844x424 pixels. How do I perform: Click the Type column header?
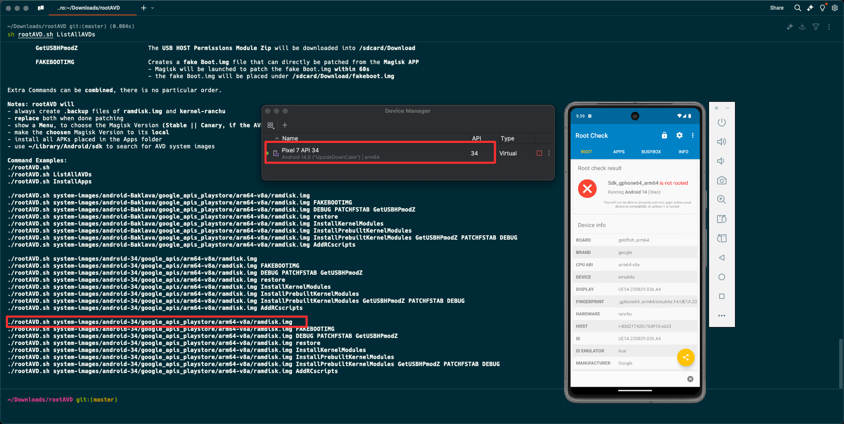507,138
